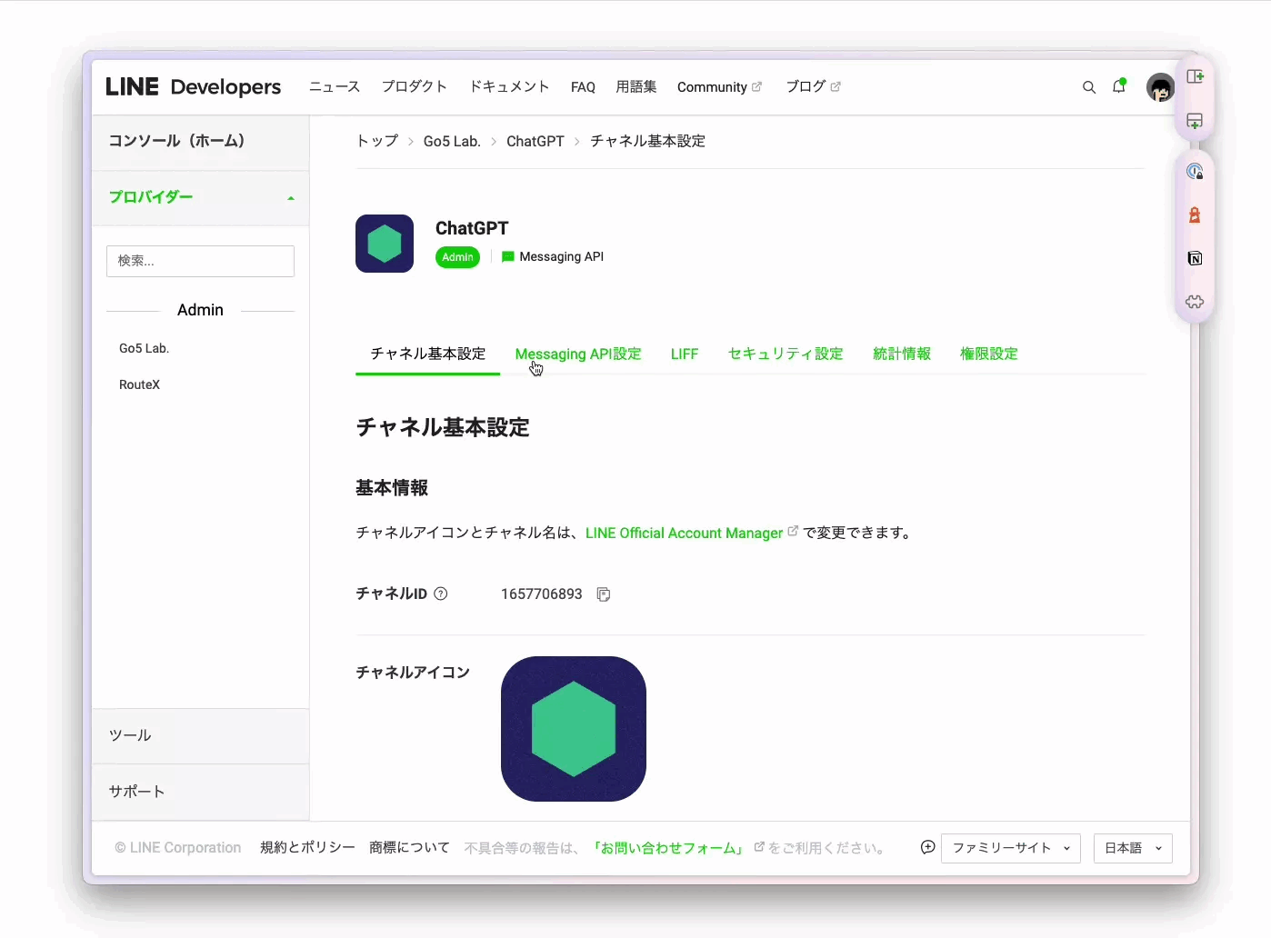Open the notifications bell icon
Image resolution: width=1271 pixels, height=938 pixels.
[x=1119, y=86]
